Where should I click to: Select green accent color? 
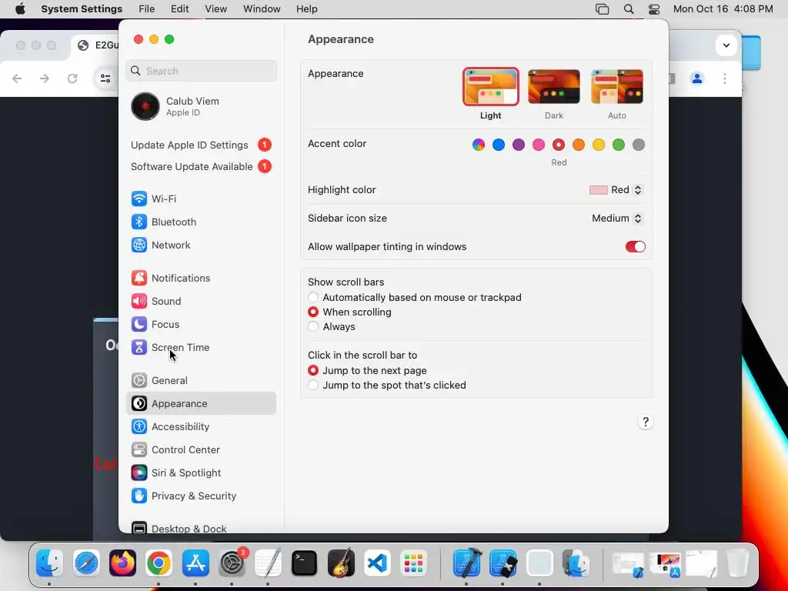coord(619,145)
